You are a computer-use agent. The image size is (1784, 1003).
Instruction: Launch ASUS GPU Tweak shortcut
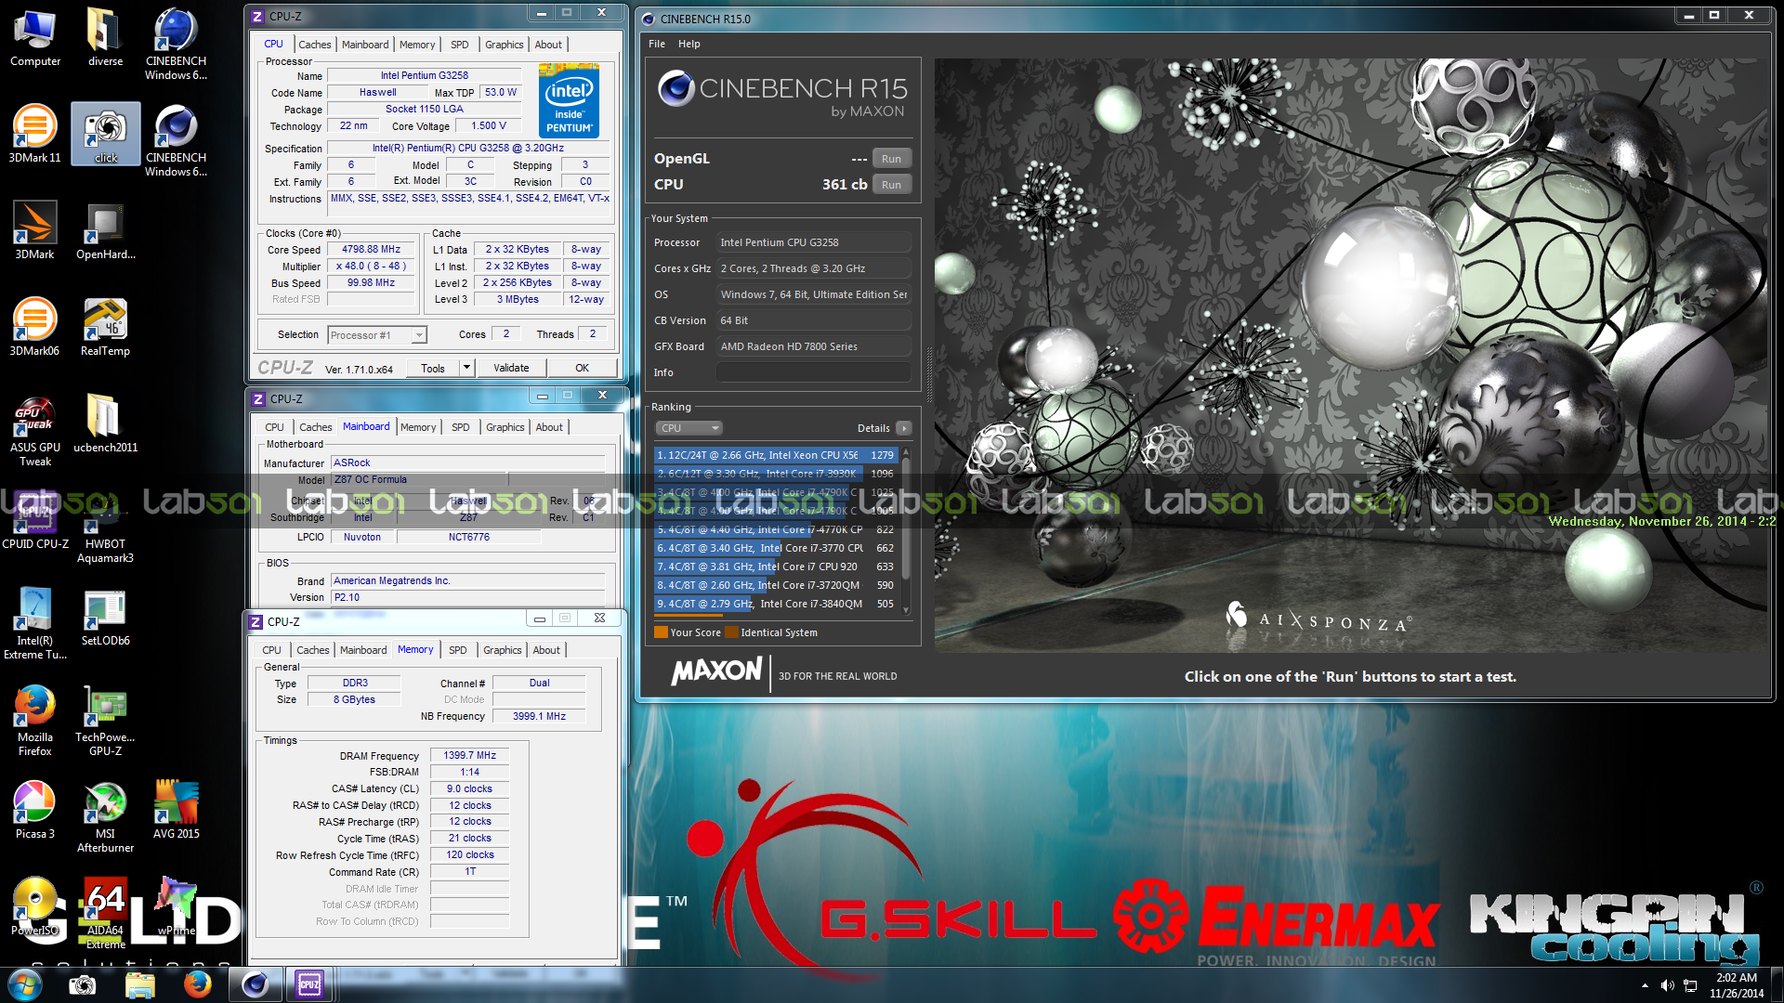[34, 431]
